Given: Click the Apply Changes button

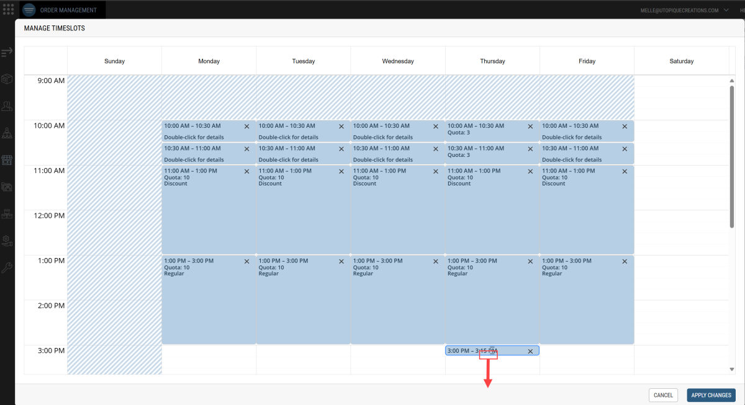Looking at the screenshot, I should [x=711, y=395].
